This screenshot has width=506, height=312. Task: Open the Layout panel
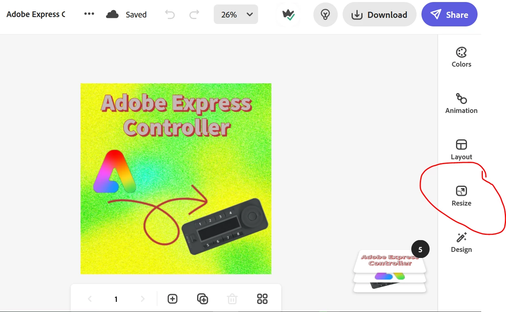(461, 149)
